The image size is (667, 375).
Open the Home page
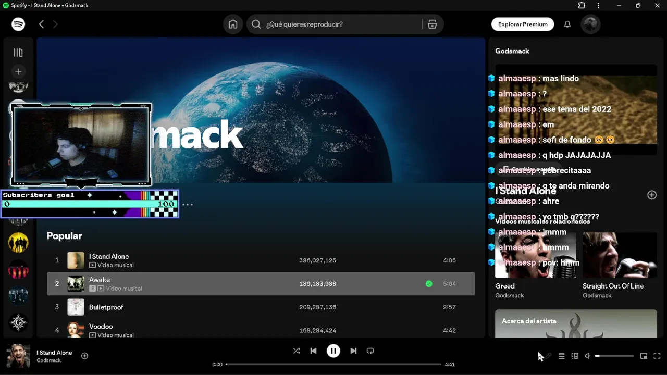point(233,24)
